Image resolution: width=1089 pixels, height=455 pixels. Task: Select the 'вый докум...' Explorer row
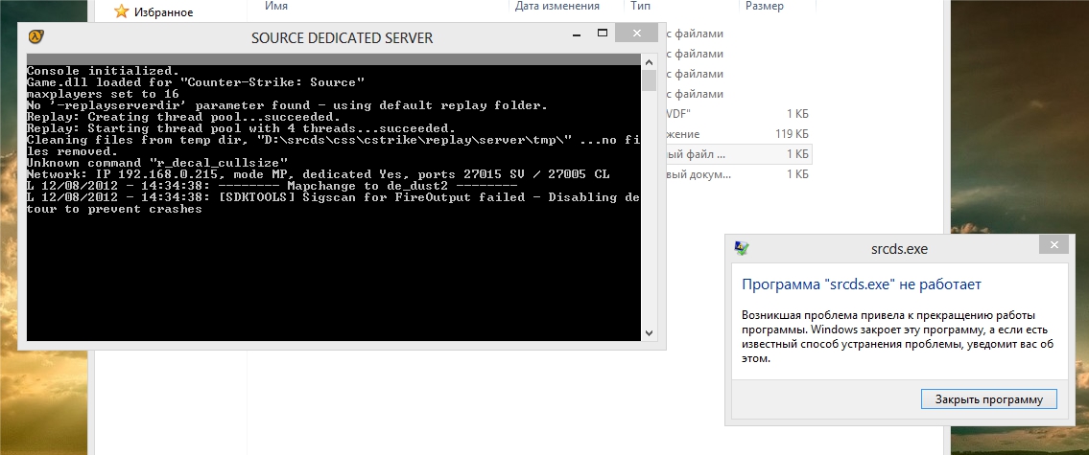click(738, 174)
